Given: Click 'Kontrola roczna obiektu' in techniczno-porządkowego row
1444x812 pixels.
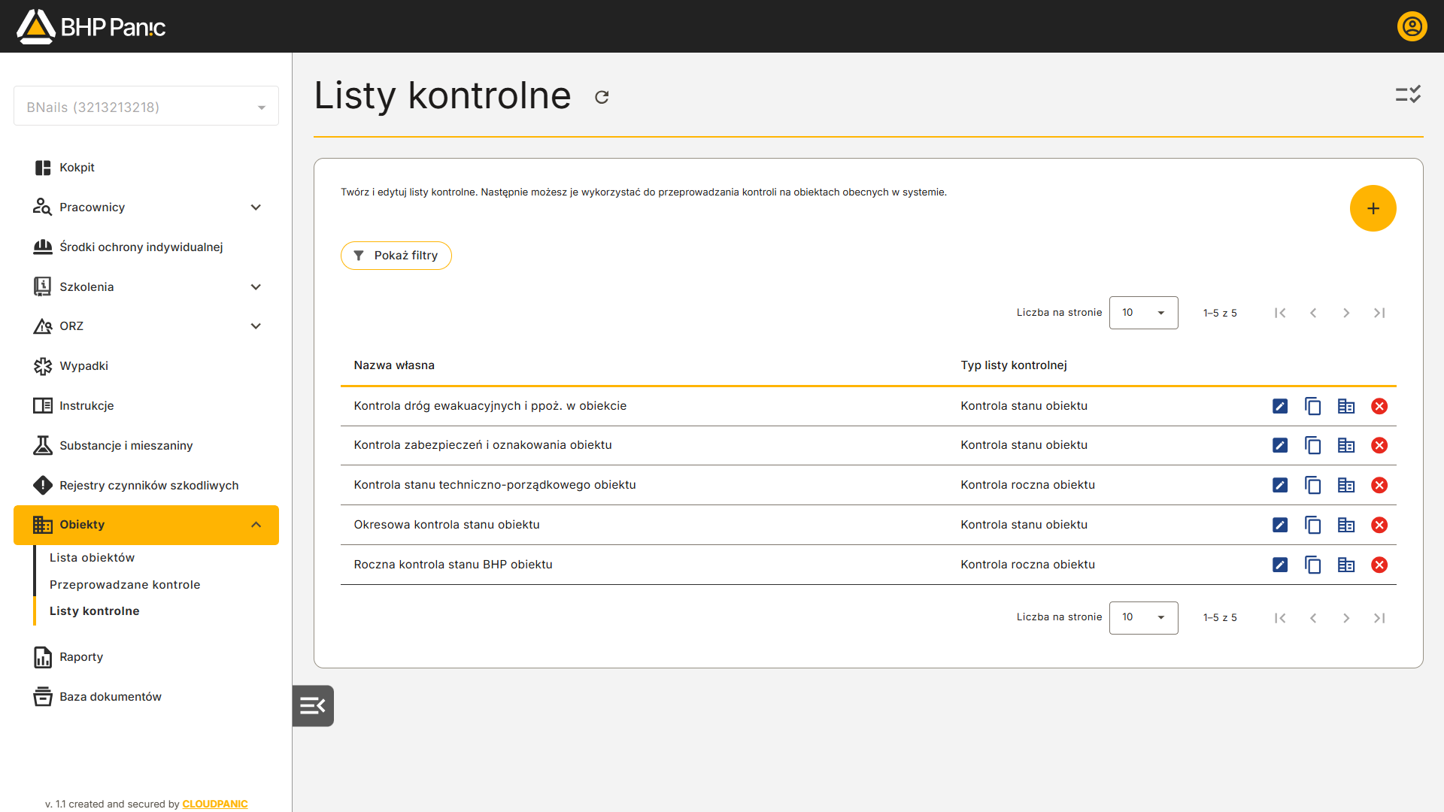Looking at the screenshot, I should point(1027,485).
